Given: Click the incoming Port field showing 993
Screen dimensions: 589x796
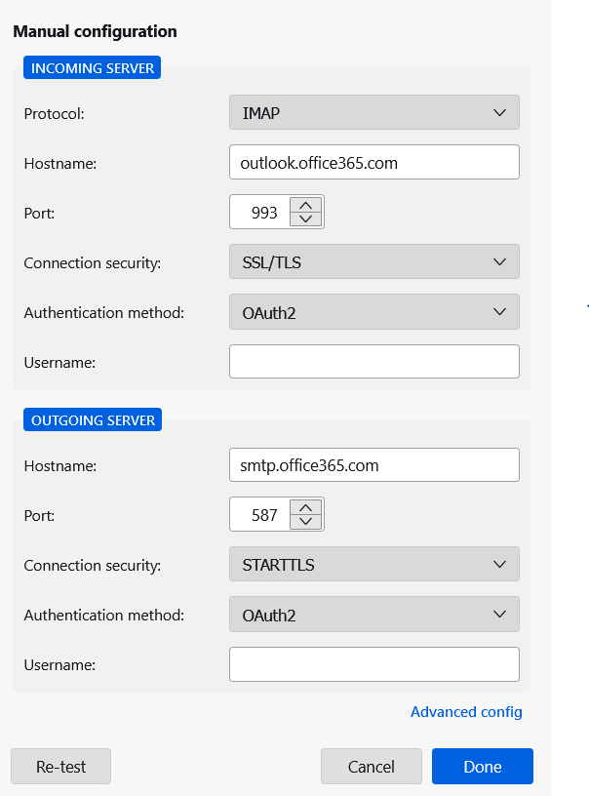Looking at the screenshot, I should pos(259,213).
